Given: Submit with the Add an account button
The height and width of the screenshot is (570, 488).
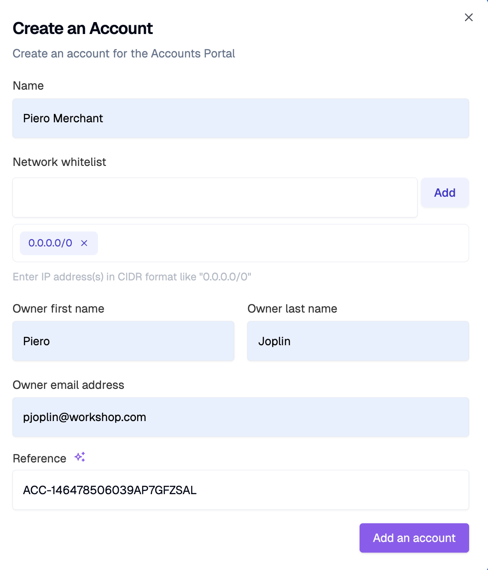Looking at the screenshot, I should click(414, 538).
